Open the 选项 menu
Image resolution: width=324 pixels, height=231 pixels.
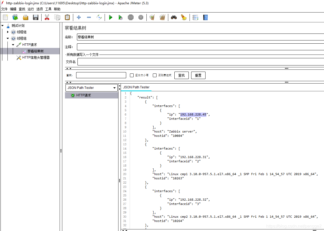[40, 9]
